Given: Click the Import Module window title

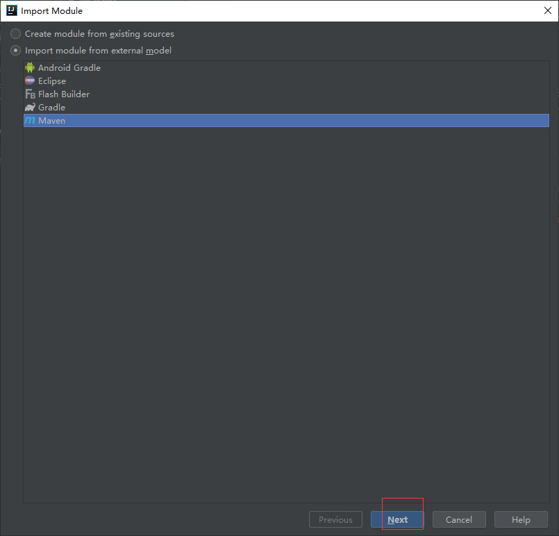Looking at the screenshot, I should point(51,11).
